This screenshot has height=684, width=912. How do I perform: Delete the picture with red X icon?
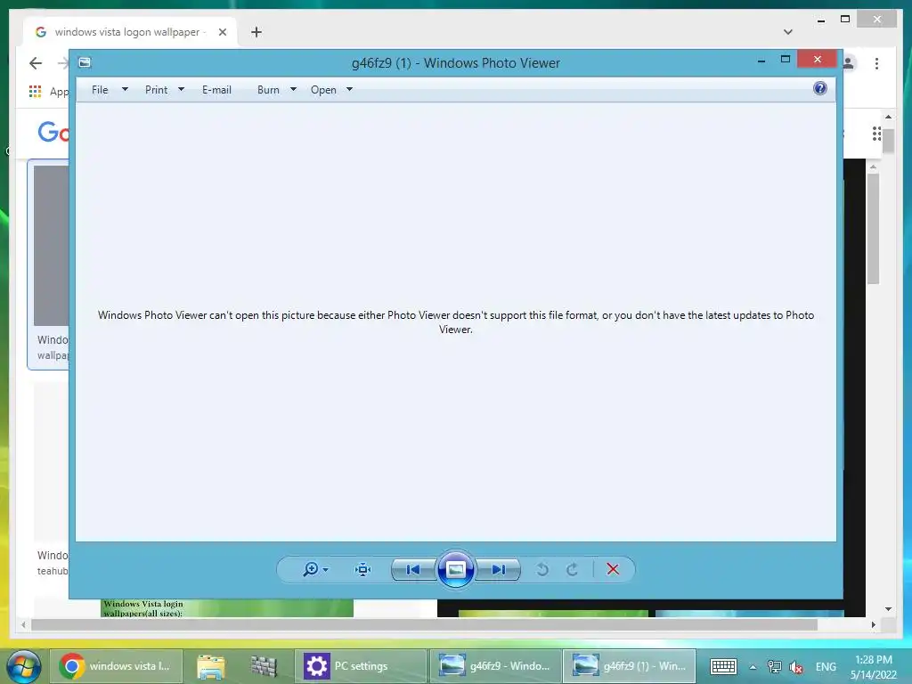[613, 569]
